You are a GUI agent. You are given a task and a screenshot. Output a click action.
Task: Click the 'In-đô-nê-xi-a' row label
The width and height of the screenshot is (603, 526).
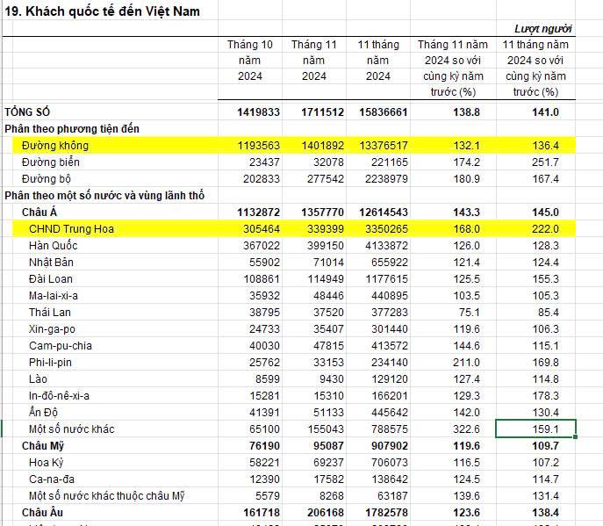59,395
